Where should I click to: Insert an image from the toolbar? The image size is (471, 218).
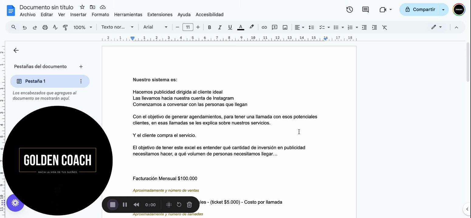pyautogui.click(x=285, y=27)
